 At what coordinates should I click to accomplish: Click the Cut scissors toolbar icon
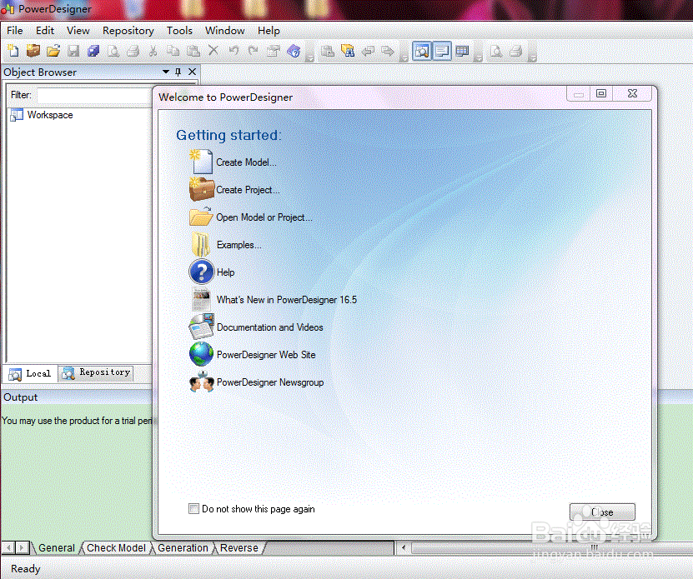click(x=153, y=51)
